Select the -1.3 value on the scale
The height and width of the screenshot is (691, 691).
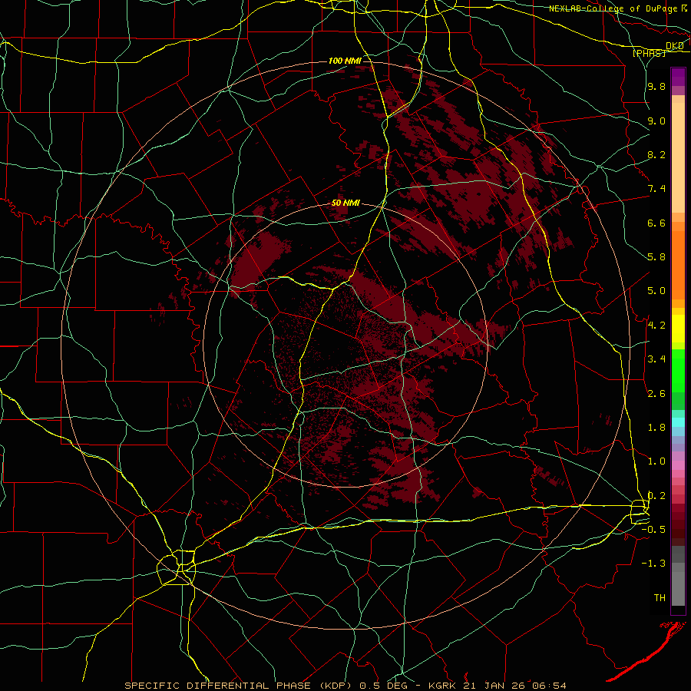(653, 564)
